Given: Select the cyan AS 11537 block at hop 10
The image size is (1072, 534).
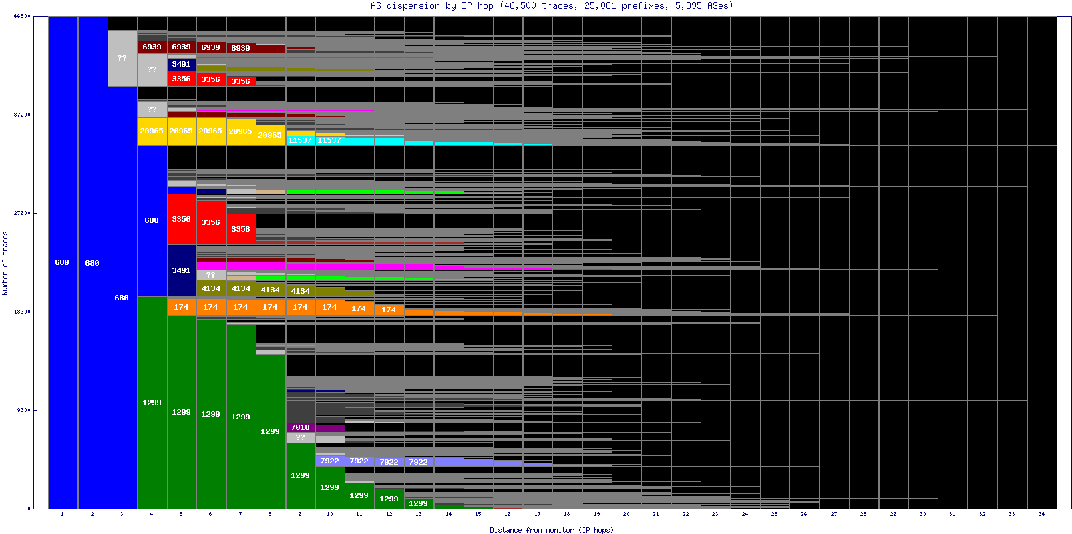Looking at the screenshot, I should pyautogui.click(x=330, y=140).
